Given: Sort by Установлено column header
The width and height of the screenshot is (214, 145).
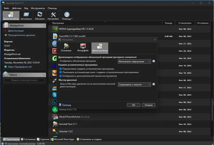Looking at the screenshot, I should pyautogui.click(x=185, y=23).
